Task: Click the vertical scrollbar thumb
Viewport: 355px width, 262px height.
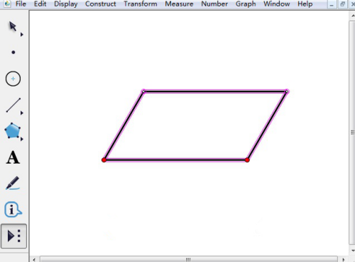Action: [352, 132]
